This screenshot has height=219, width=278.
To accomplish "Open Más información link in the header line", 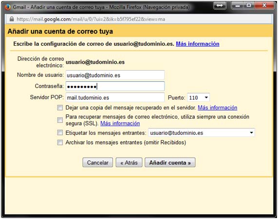I will click(x=198, y=44).
